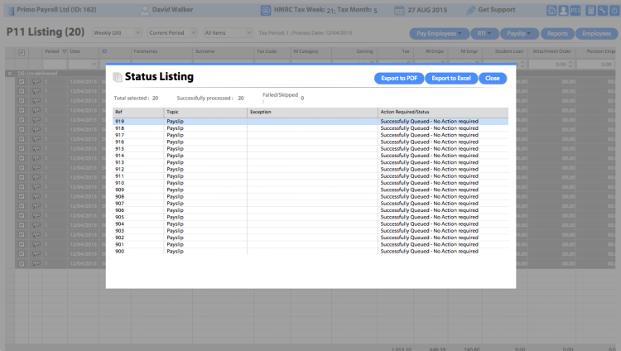Open the Weekly (20) frequency dropdown
This screenshot has width=621, height=351.
[x=117, y=33]
